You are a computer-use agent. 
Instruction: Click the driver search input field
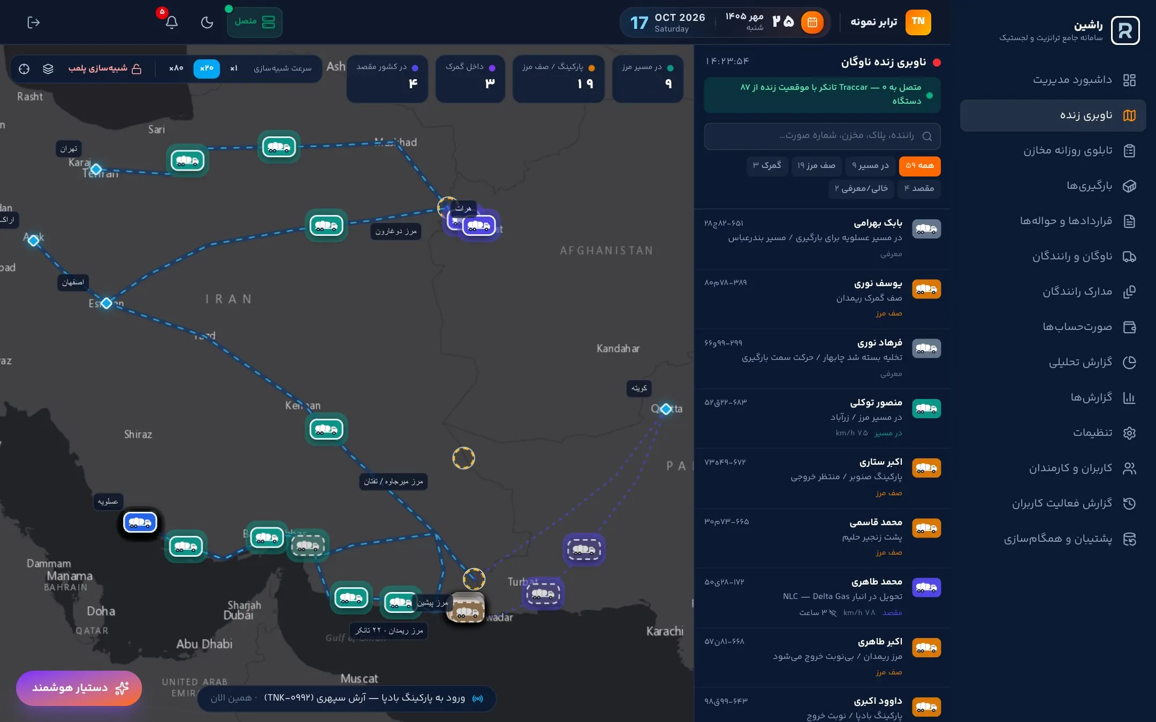click(x=822, y=136)
